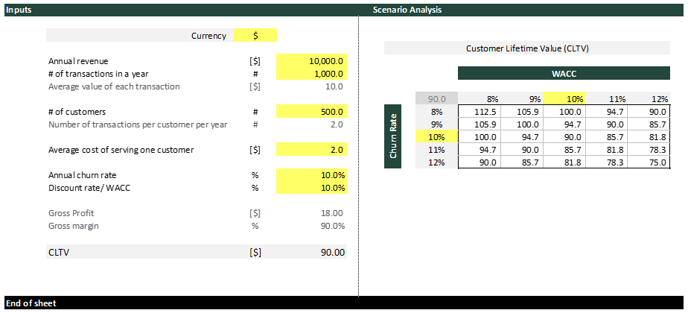Select the "# of customers" label
Image resolution: width=688 pixels, height=316 pixels.
pyautogui.click(x=77, y=112)
